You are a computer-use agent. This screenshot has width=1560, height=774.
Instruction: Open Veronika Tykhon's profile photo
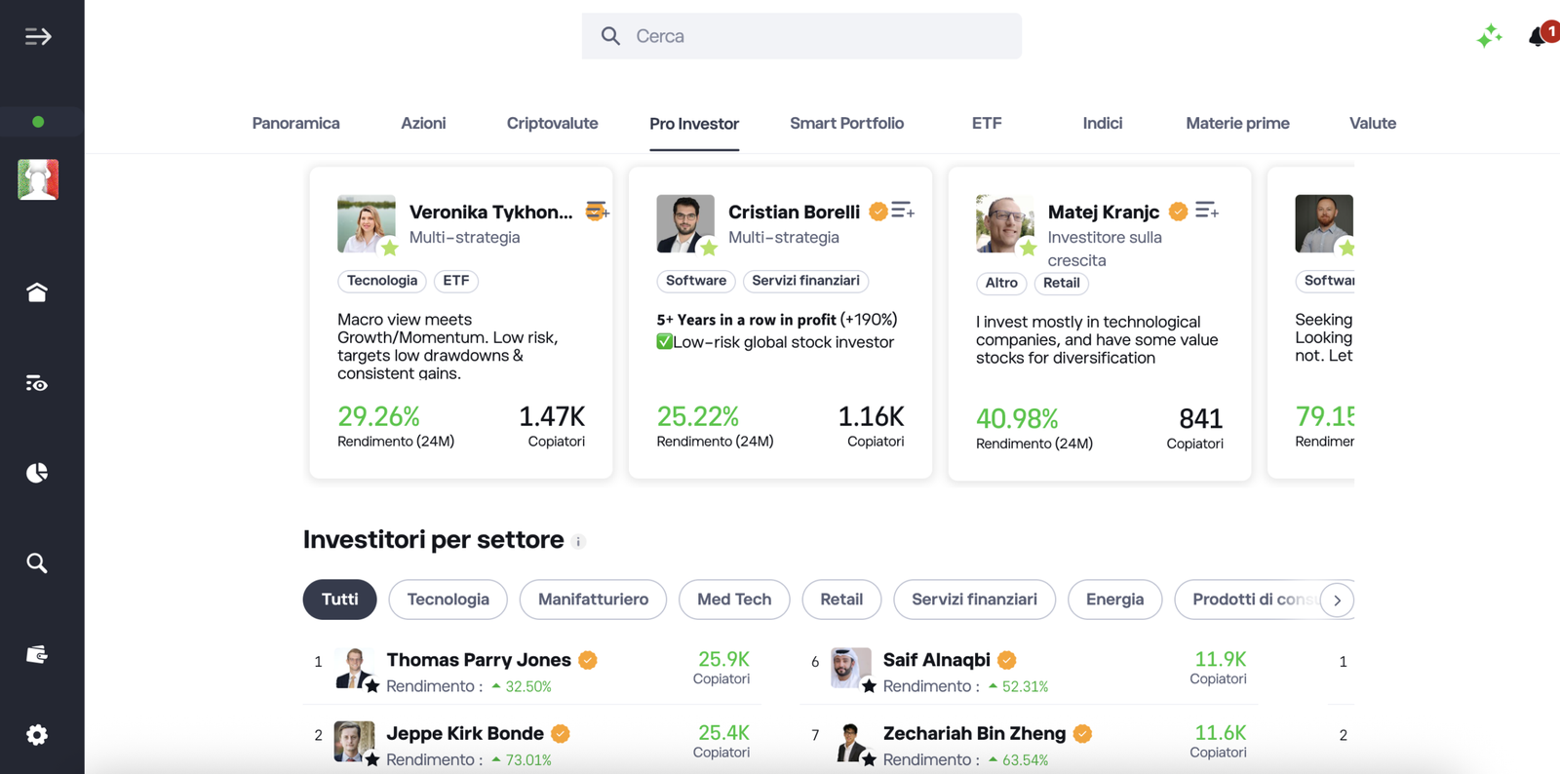click(367, 223)
